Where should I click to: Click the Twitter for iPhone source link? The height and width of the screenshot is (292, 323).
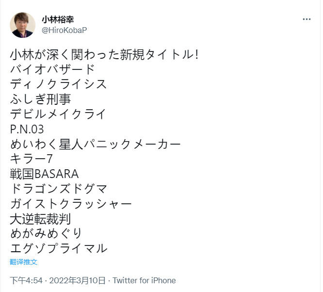point(144,280)
